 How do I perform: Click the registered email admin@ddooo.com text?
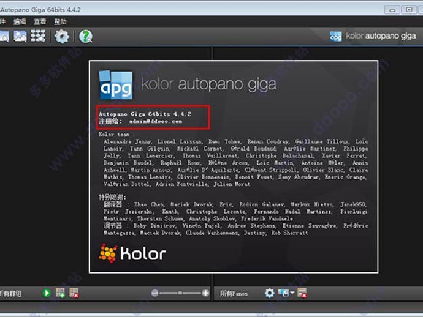[155, 121]
